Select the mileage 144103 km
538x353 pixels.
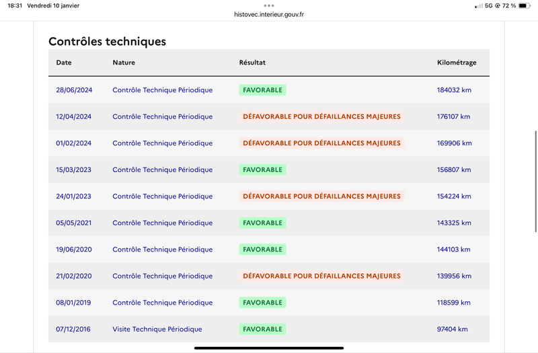tap(453, 249)
